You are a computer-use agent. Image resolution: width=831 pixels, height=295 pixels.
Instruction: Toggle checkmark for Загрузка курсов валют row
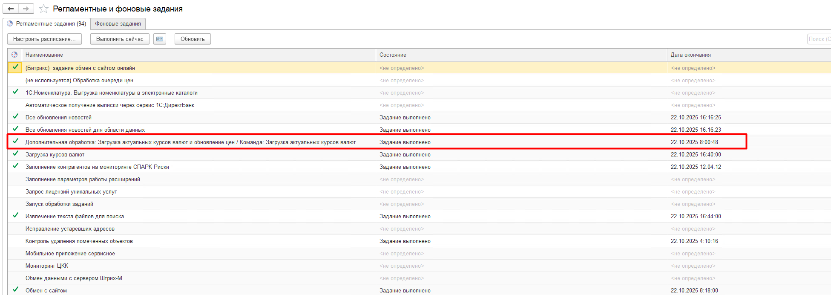point(15,154)
